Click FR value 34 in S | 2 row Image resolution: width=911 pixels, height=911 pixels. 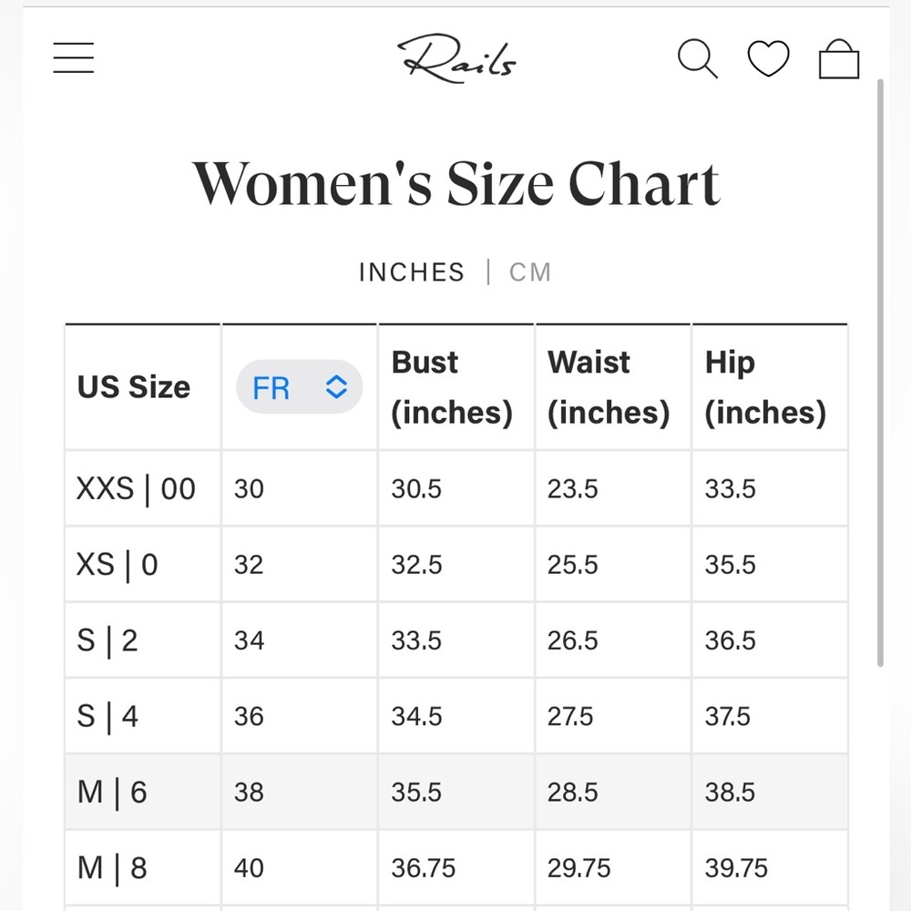point(250,640)
